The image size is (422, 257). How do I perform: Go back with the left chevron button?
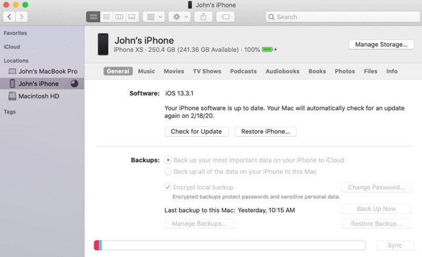[9, 17]
